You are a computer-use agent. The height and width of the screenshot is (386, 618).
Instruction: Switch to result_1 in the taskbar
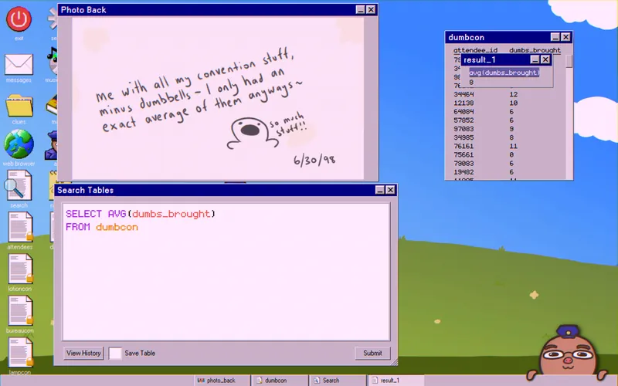point(396,381)
